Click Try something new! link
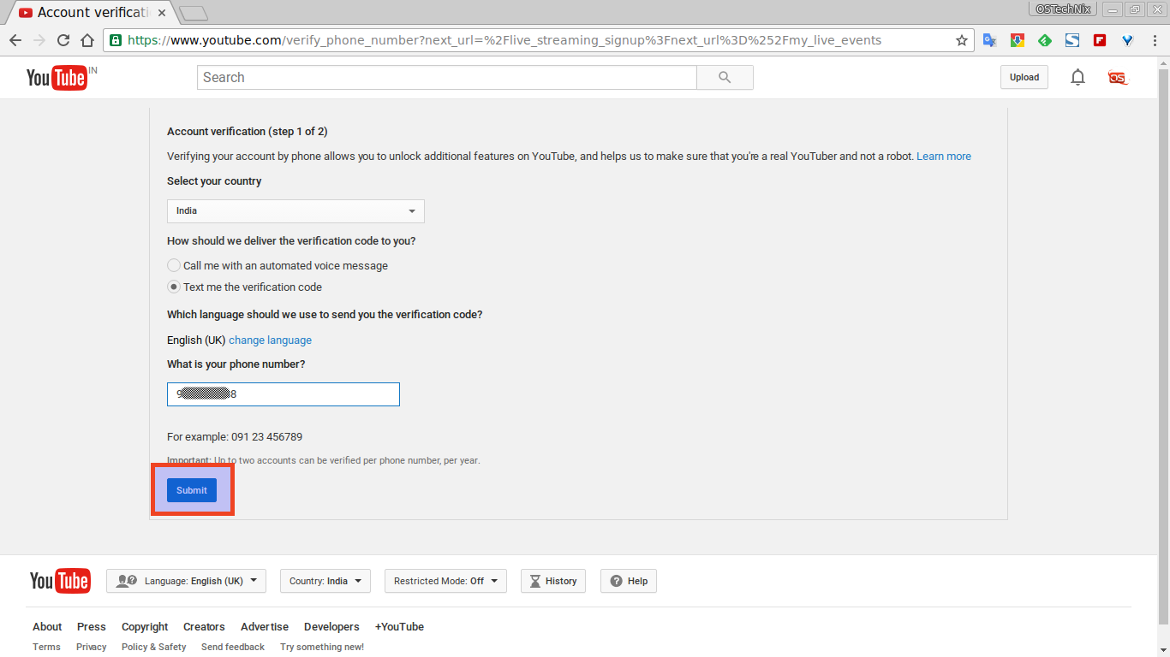1170x657 pixels. [322, 648]
